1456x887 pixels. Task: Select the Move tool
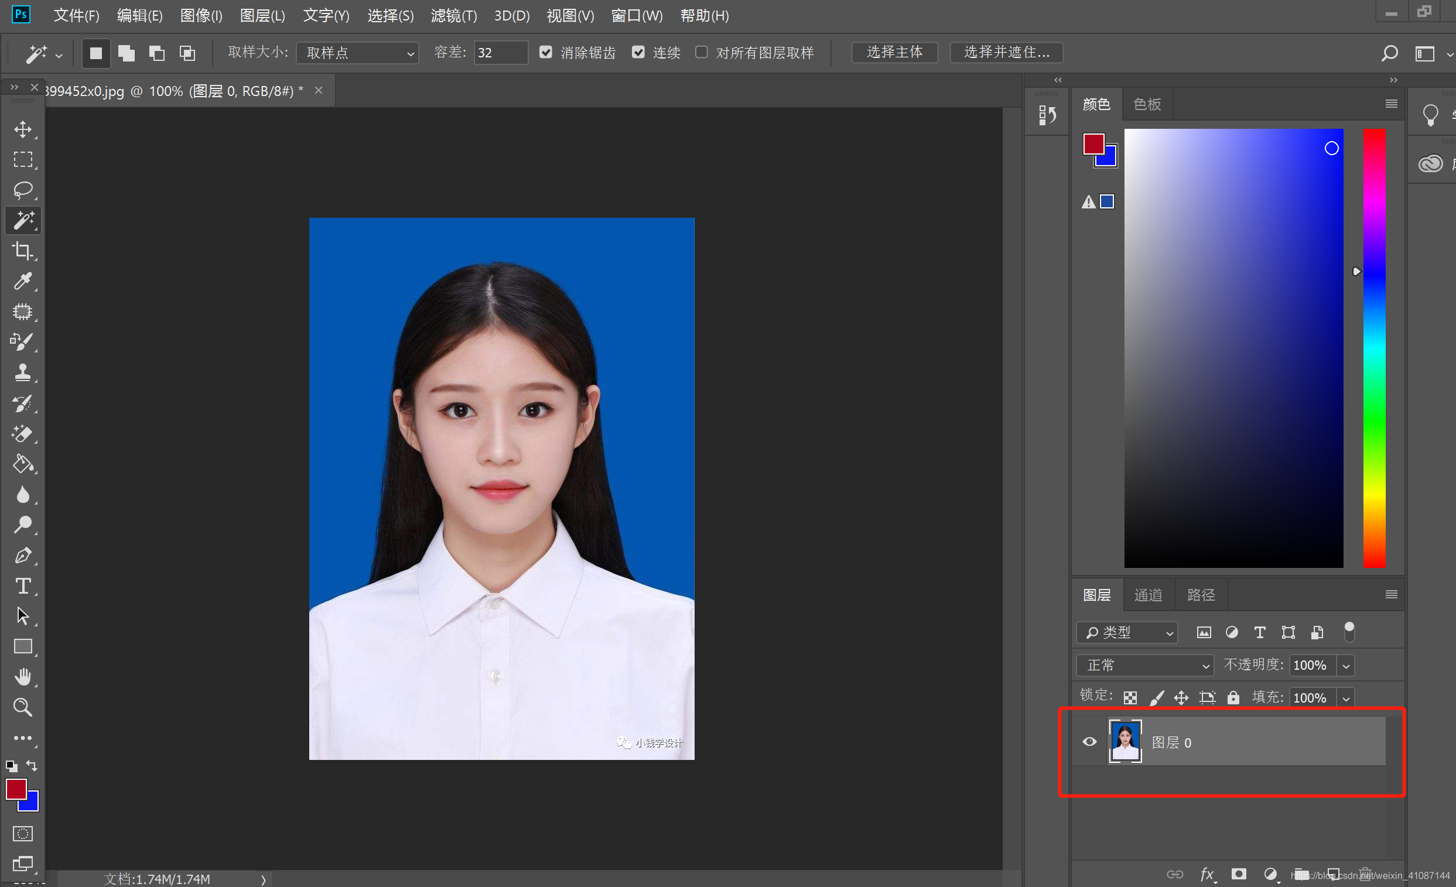[22, 129]
